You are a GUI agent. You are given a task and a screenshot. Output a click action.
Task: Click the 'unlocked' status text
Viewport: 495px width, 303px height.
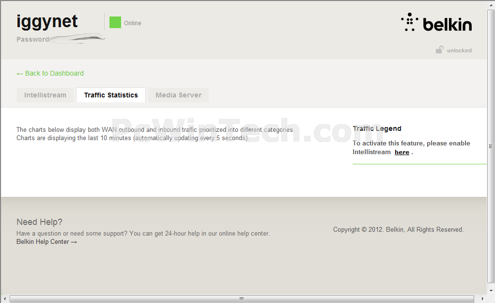[x=459, y=50]
